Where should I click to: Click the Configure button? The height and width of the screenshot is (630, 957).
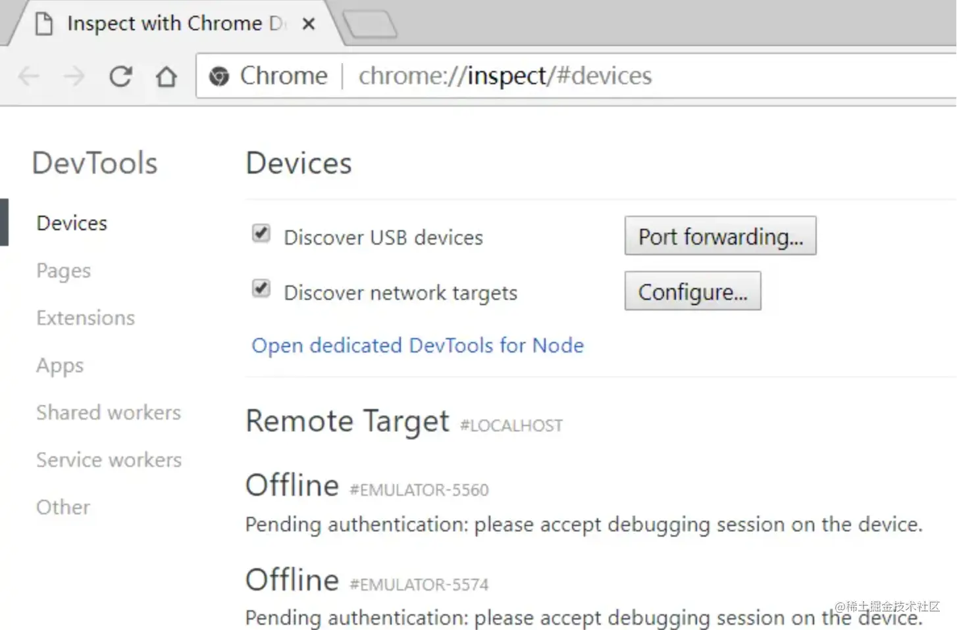(692, 291)
